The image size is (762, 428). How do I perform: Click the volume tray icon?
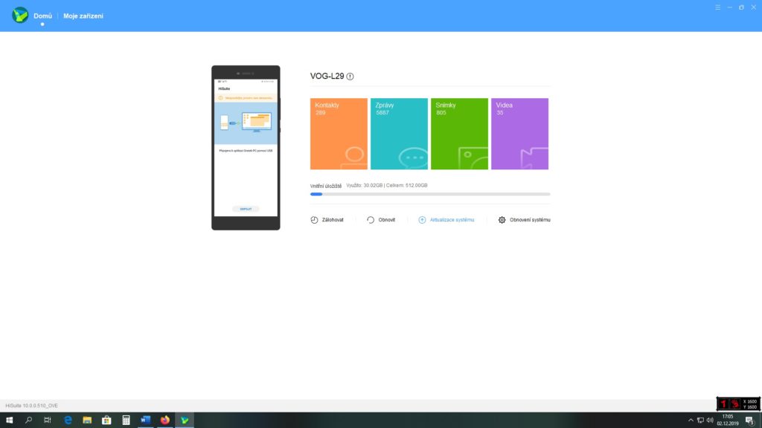[x=710, y=421]
